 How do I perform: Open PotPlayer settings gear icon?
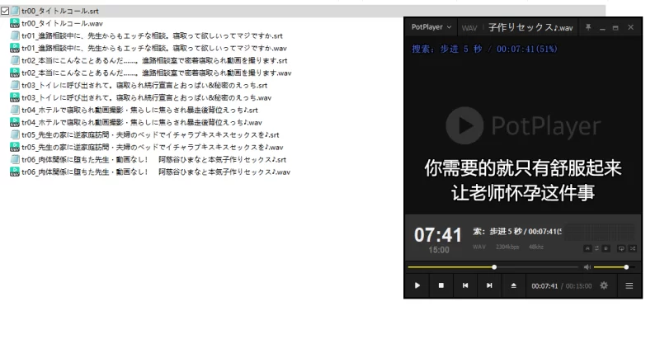coord(604,285)
